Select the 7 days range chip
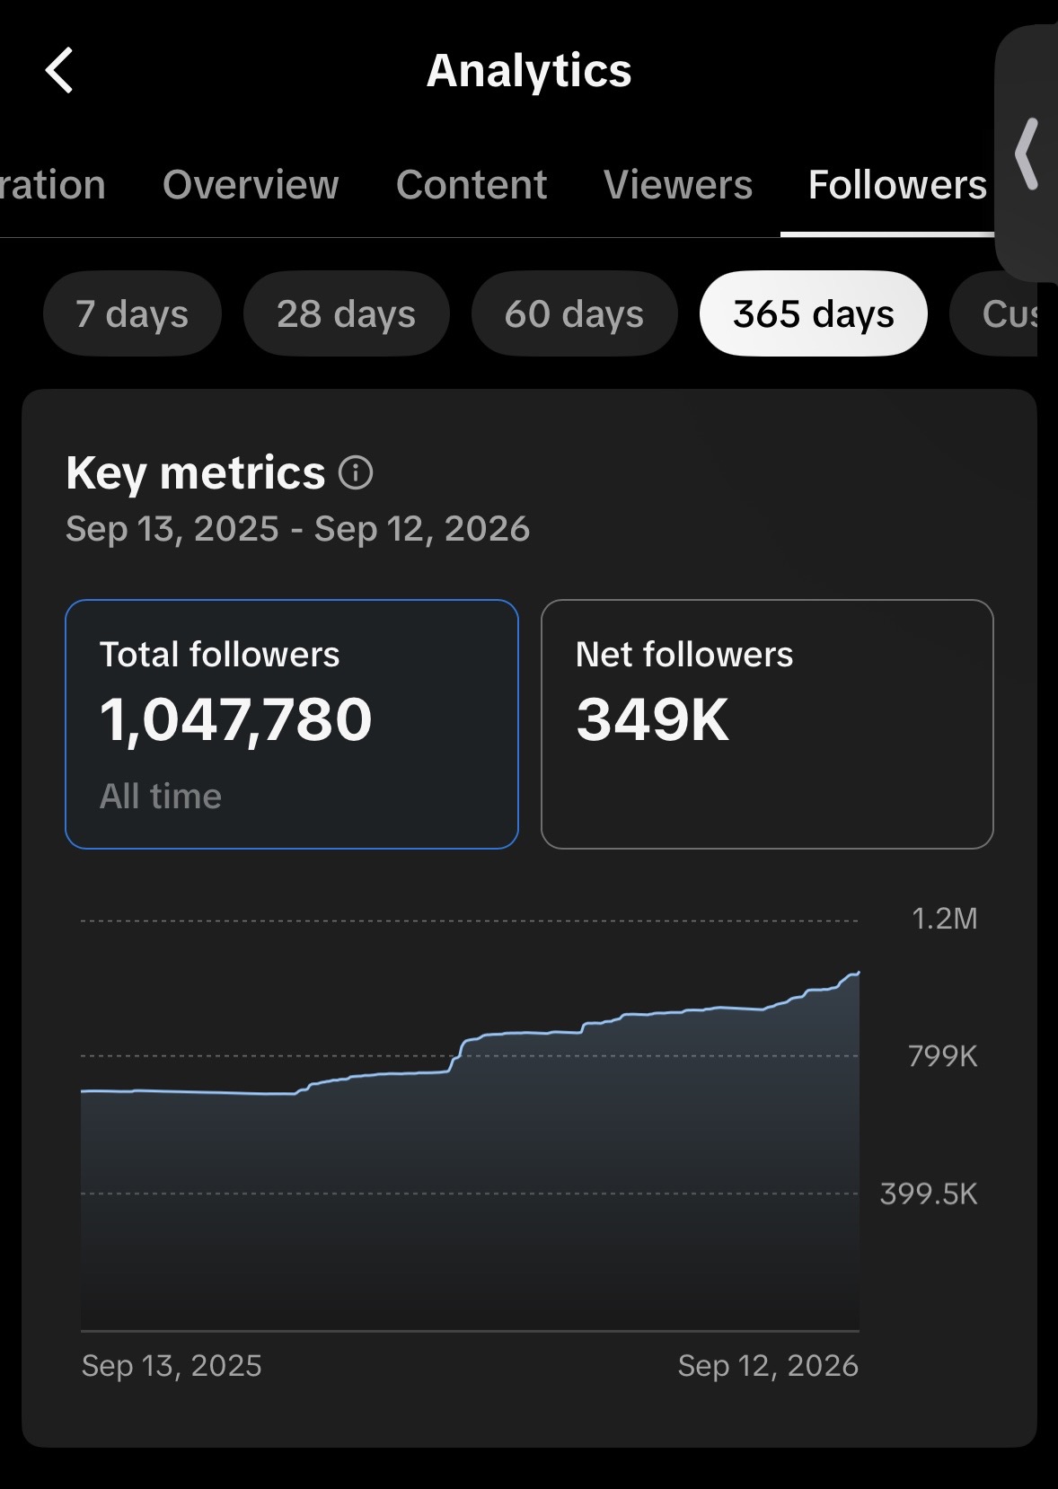The height and width of the screenshot is (1489, 1058). [132, 313]
